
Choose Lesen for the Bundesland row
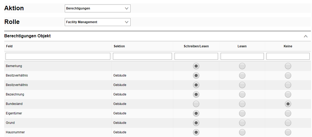click(242, 104)
